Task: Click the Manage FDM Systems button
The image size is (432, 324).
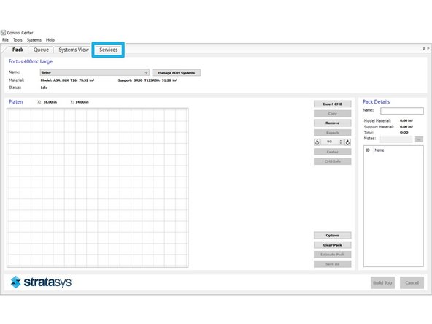Action: [x=177, y=73]
